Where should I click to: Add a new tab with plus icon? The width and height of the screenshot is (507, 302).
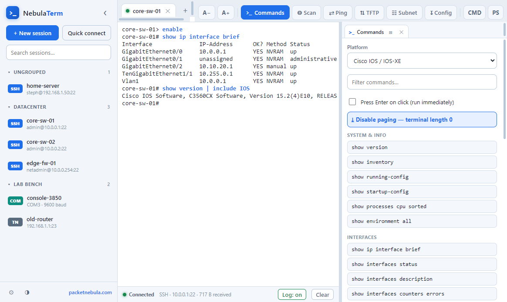[x=185, y=11]
